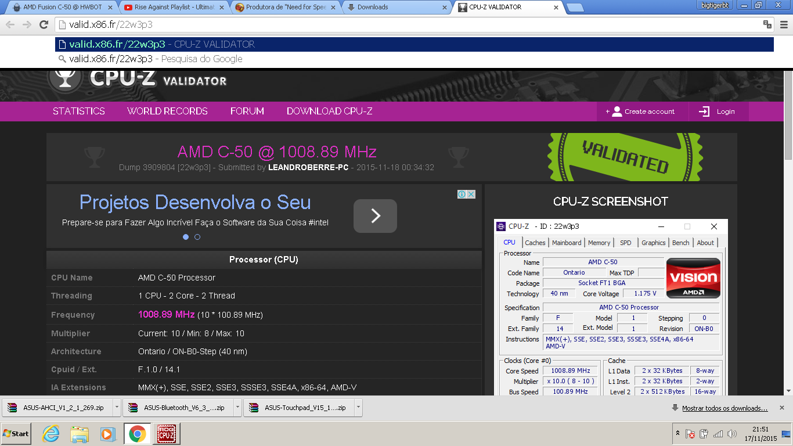Open STATISTICS menu item
Screen dimensions: 793x446
pos(79,111)
